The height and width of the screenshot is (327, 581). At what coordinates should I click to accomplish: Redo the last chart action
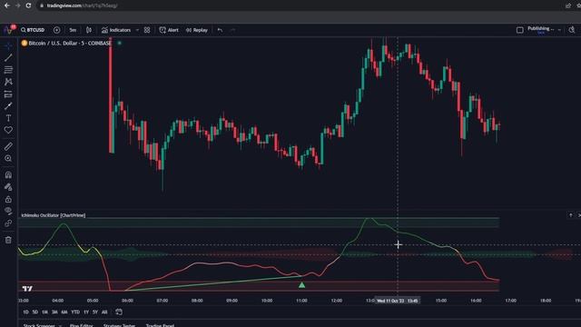click(x=232, y=30)
